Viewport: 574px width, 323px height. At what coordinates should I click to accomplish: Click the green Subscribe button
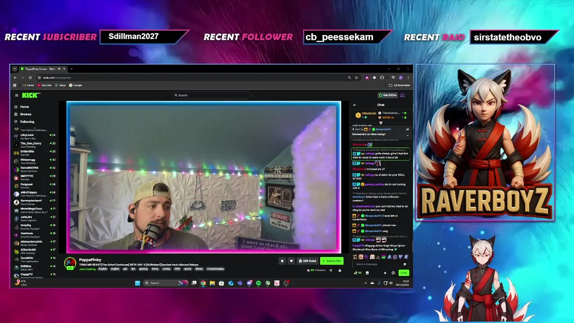click(x=332, y=261)
